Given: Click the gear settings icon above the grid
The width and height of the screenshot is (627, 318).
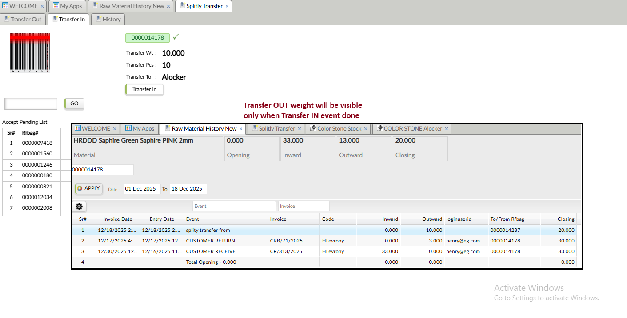Looking at the screenshot, I should 79,207.
